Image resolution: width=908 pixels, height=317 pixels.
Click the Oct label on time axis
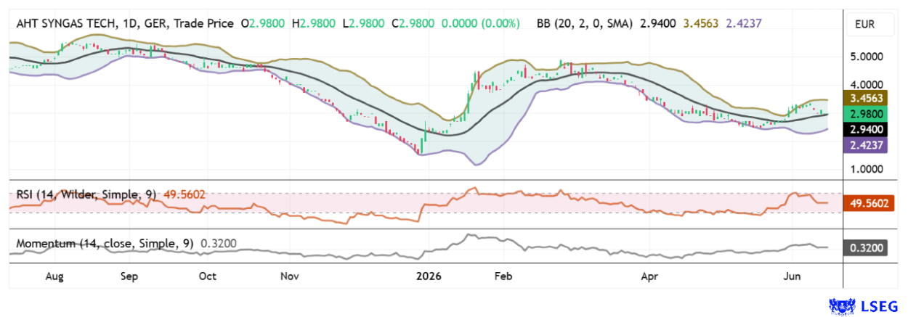point(208,276)
